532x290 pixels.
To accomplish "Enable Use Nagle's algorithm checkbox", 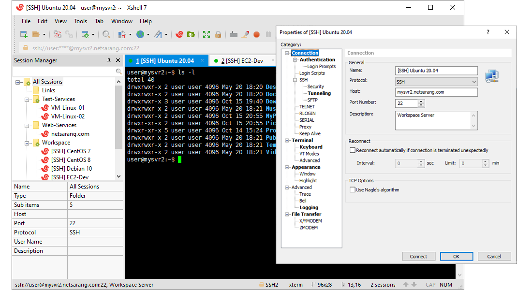I will click(x=353, y=190).
